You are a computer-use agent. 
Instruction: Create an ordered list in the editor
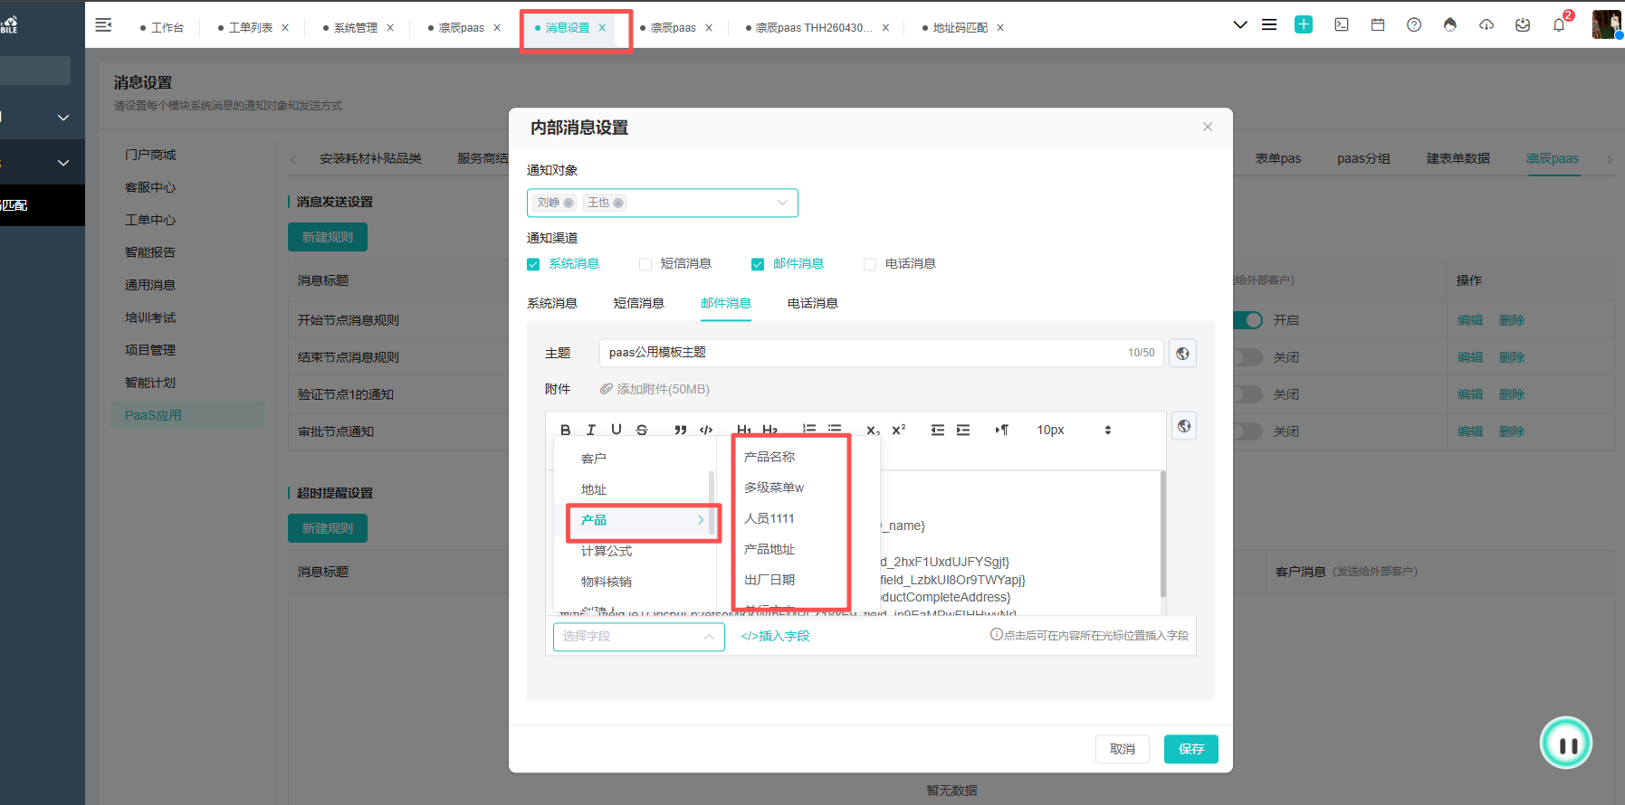tap(809, 430)
